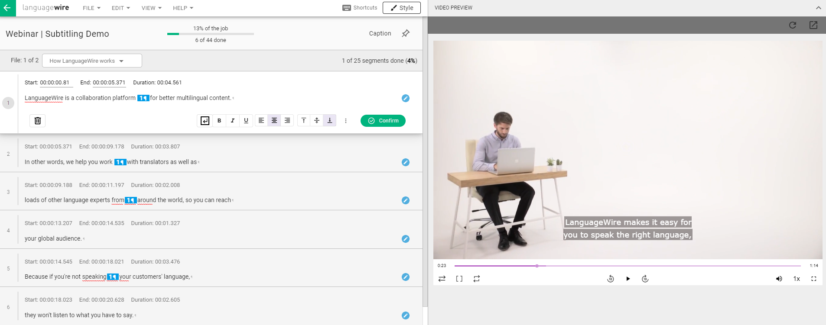Image resolution: width=826 pixels, height=325 pixels.
Task: Refresh the video preview
Action: point(793,25)
